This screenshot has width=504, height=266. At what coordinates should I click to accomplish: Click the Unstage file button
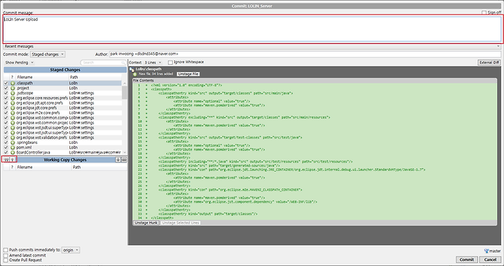tap(188, 74)
